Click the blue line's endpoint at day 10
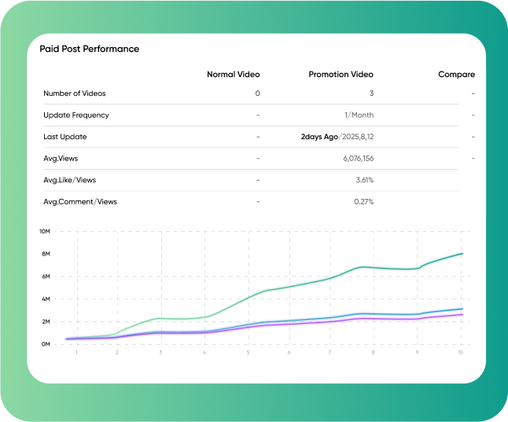Screen dimensions: 508x422 [x=462, y=309]
